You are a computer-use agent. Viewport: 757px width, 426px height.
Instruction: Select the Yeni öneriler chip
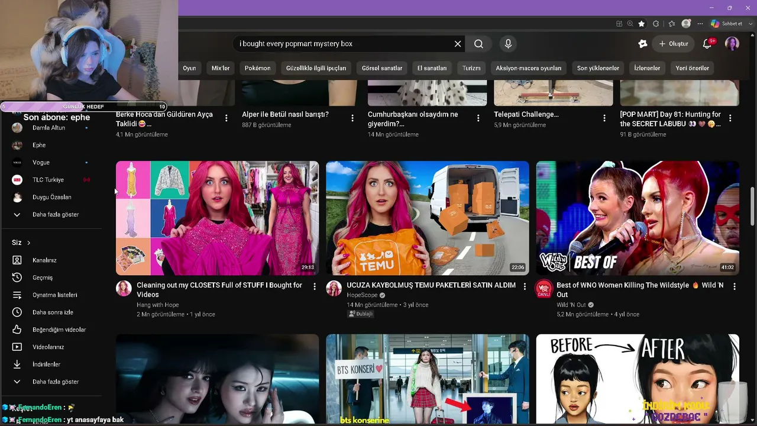pyautogui.click(x=693, y=68)
